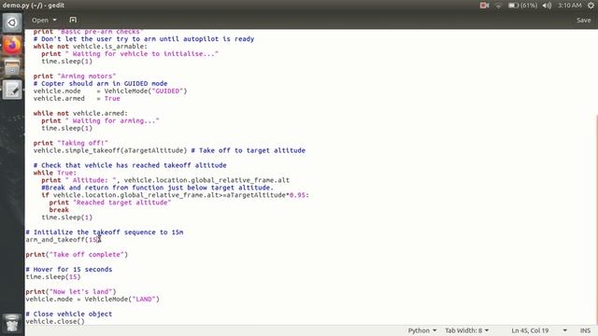
Task: Click the comment '# Initialize the takeoff sequence to 15m'
Action: (104, 232)
